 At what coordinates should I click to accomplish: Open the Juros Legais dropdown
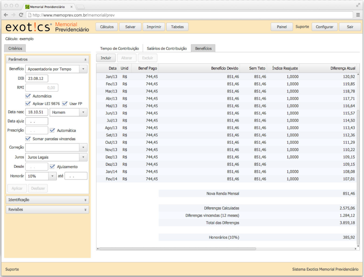(83, 157)
